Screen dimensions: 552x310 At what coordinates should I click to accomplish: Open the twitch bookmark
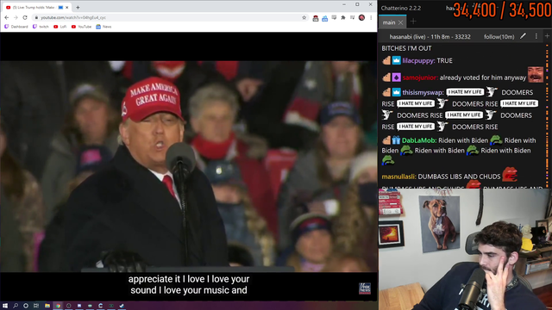pyautogui.click(x=41, y=27)
